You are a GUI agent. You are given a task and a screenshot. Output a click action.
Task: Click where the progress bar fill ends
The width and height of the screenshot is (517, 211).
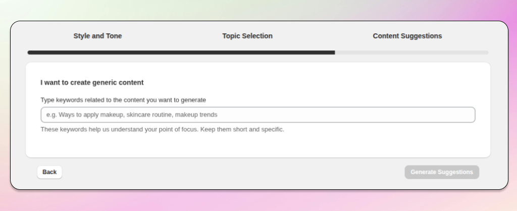coord(334,52)
